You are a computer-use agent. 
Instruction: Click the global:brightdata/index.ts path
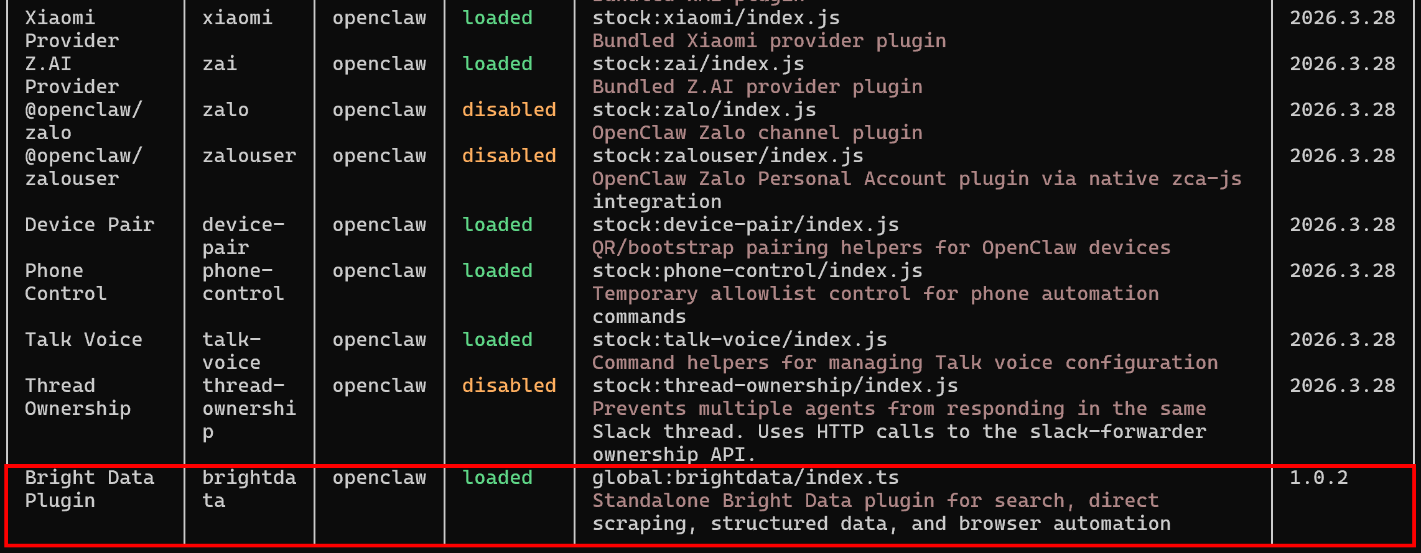click(745, 478)
